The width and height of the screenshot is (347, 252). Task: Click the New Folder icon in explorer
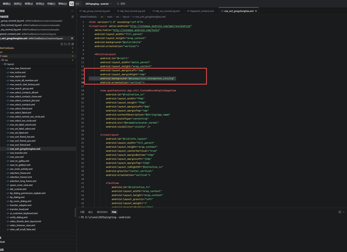pos(65,44)
